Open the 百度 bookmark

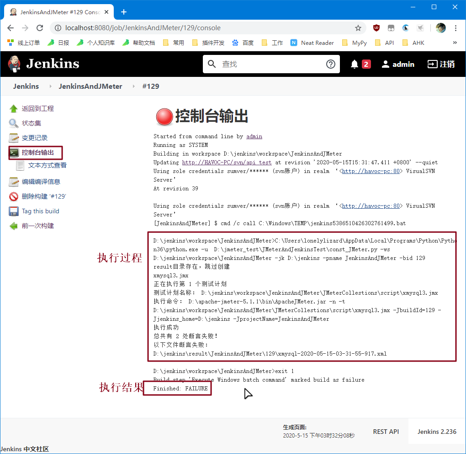point(243,43)
